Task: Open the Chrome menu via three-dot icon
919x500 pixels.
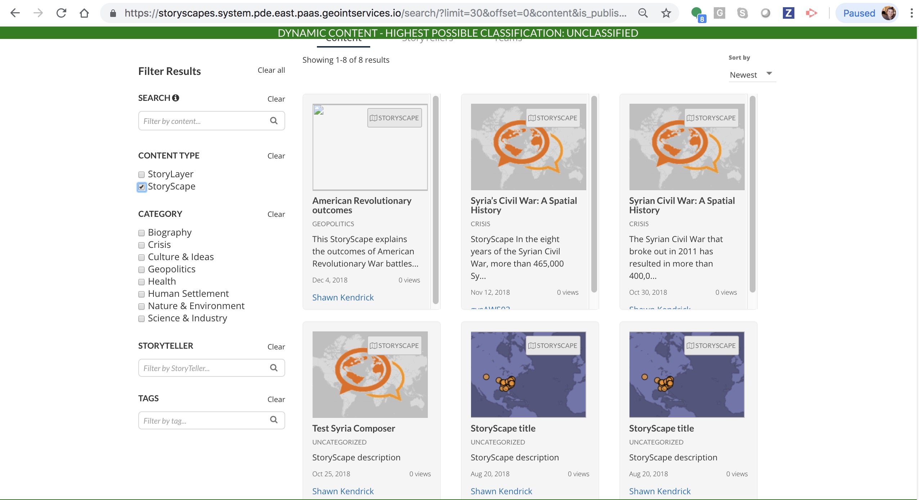Action: pyautogui.click(x=911, y=13)
